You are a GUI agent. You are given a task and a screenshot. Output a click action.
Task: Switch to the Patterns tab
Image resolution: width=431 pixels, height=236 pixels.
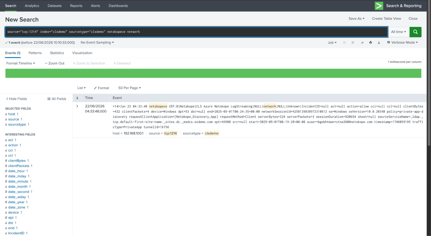(x=35, y=53)
